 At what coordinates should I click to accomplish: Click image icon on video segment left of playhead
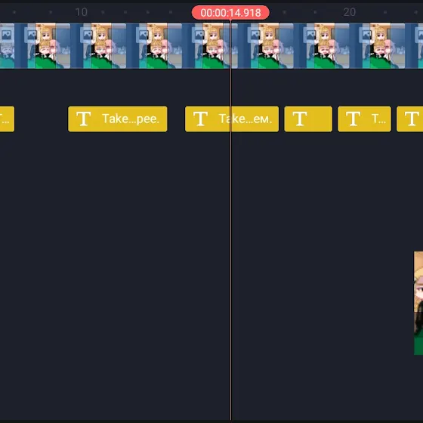coord(199,35)
